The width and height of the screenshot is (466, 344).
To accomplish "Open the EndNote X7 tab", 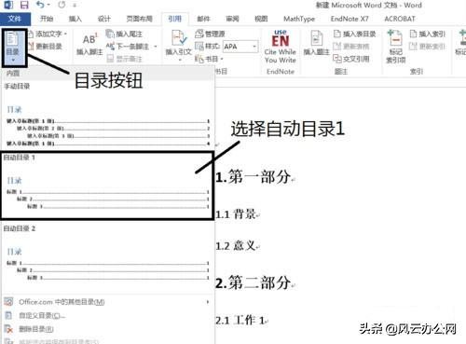I will coord(349,19).
